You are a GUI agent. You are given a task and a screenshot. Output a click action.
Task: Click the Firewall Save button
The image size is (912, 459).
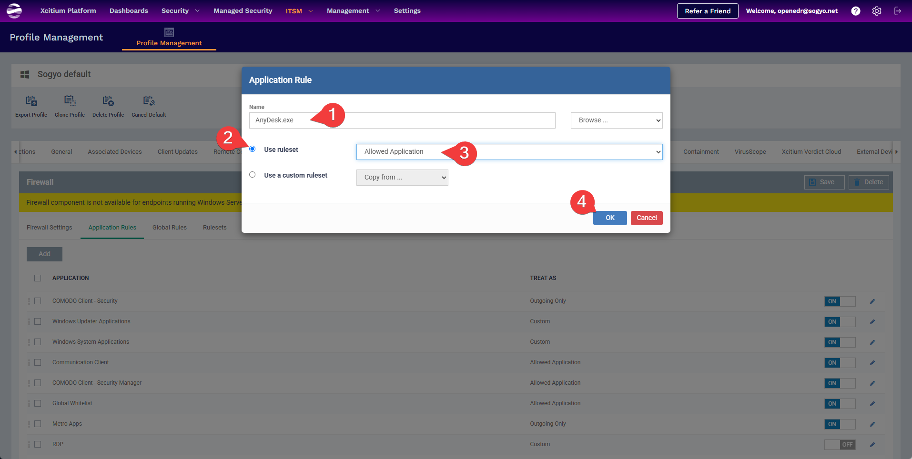pyautogui.click(x=824, y=182)
